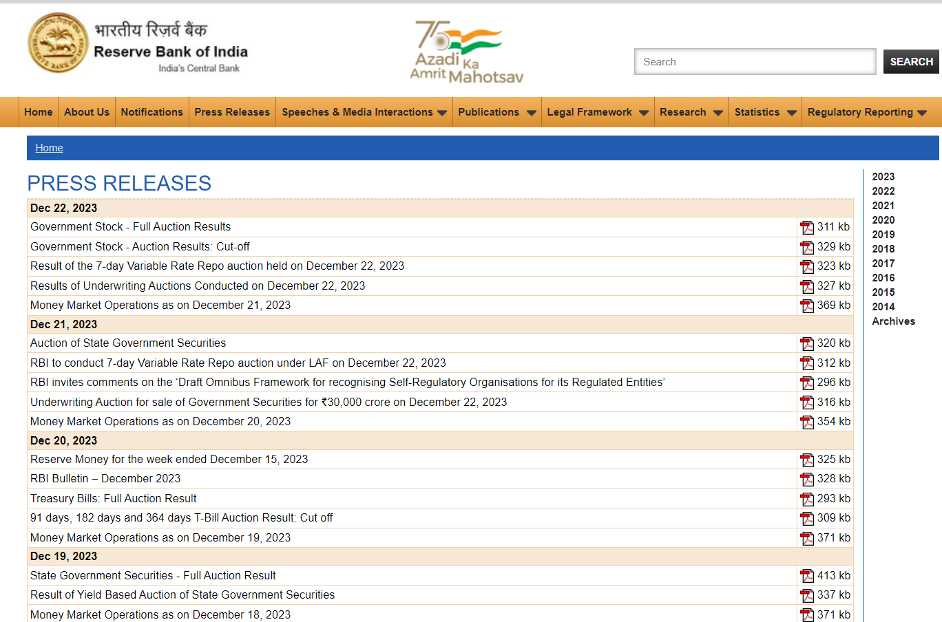Image resolution: width=942 pixels, height=622 pixels.
Task: Go to the Notifications menu item
Action: coord(151,112)
